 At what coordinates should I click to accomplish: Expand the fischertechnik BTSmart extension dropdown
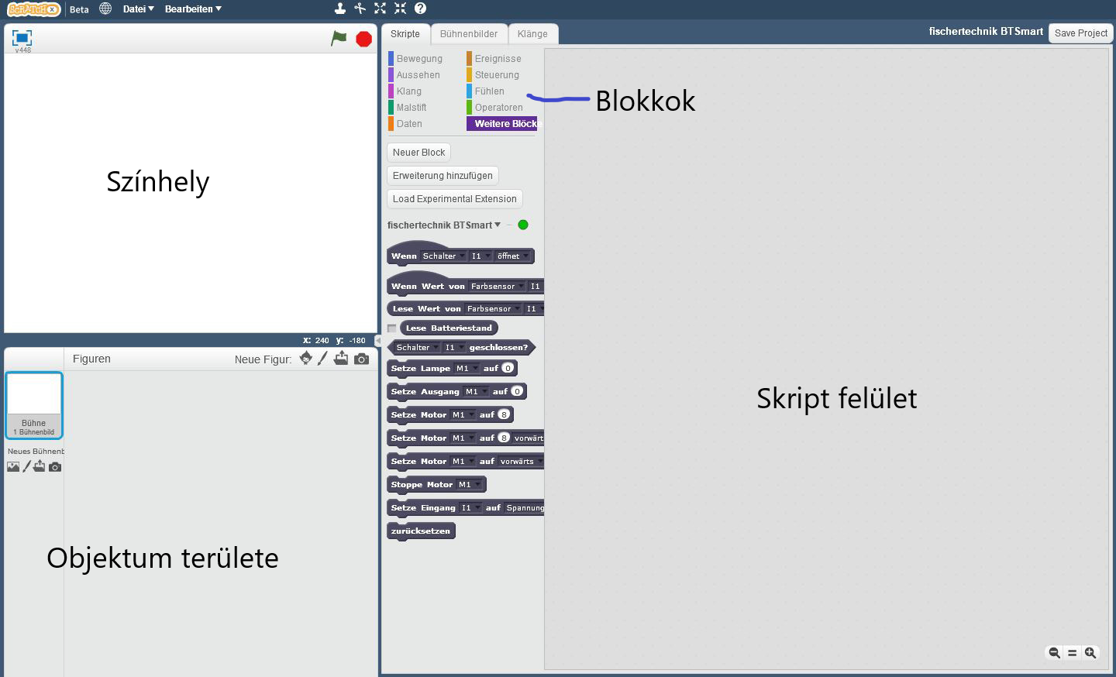point(498,225)
